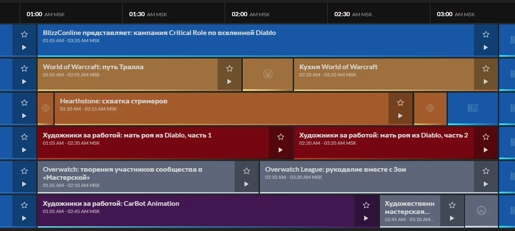
Task: Open 'Кухня World of Warcraft' details
Action: [338, 67]
